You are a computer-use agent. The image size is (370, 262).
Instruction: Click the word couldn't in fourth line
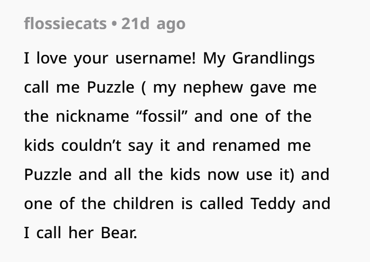pyautogui.click(x=91, y=146)
